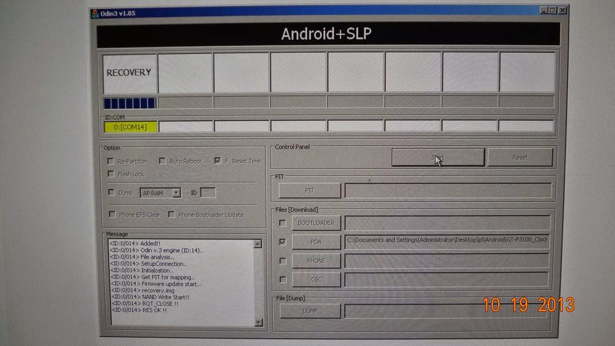
Task: Open the AP RAM dump dropdown
Action: coord(176,192)
